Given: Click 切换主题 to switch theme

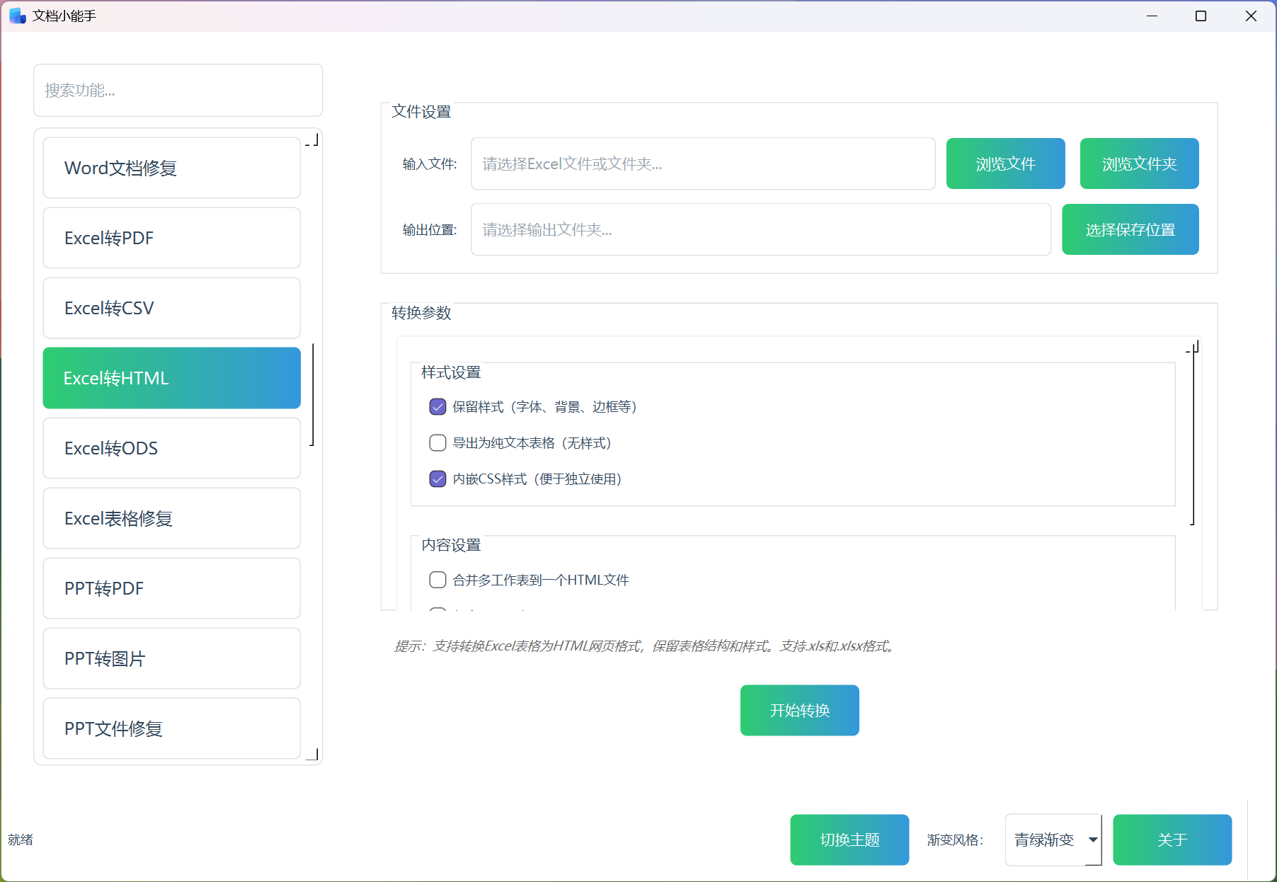Looking at the screenshot, I should click(849, 840).
